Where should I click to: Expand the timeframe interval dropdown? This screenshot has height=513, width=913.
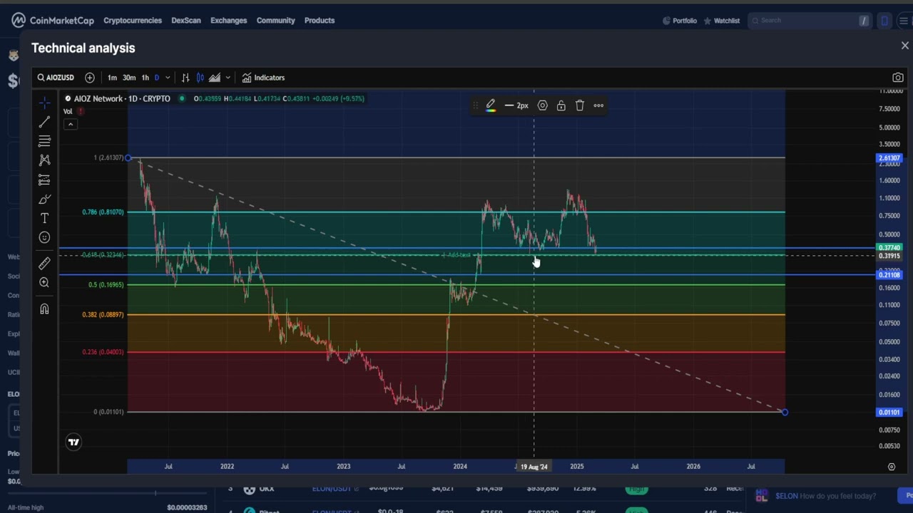[x=168, y=78]
